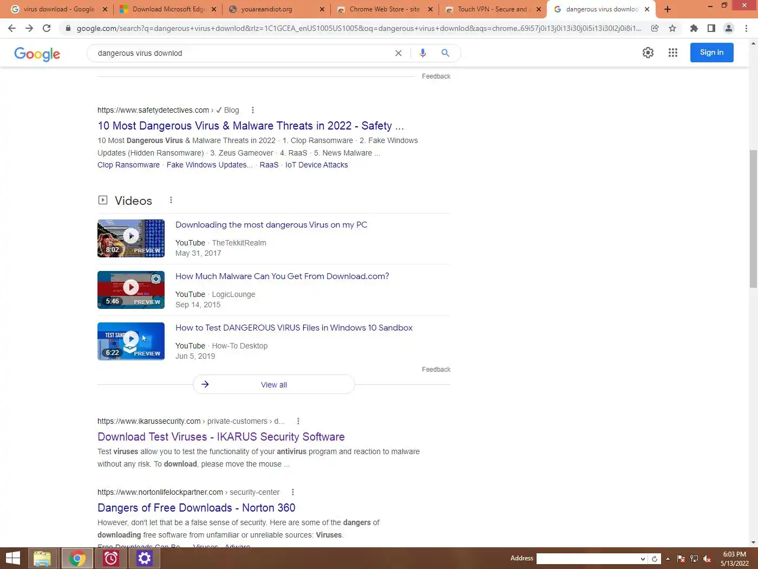Click the page vertical scrollbar thumb

(x=753, y=219)
